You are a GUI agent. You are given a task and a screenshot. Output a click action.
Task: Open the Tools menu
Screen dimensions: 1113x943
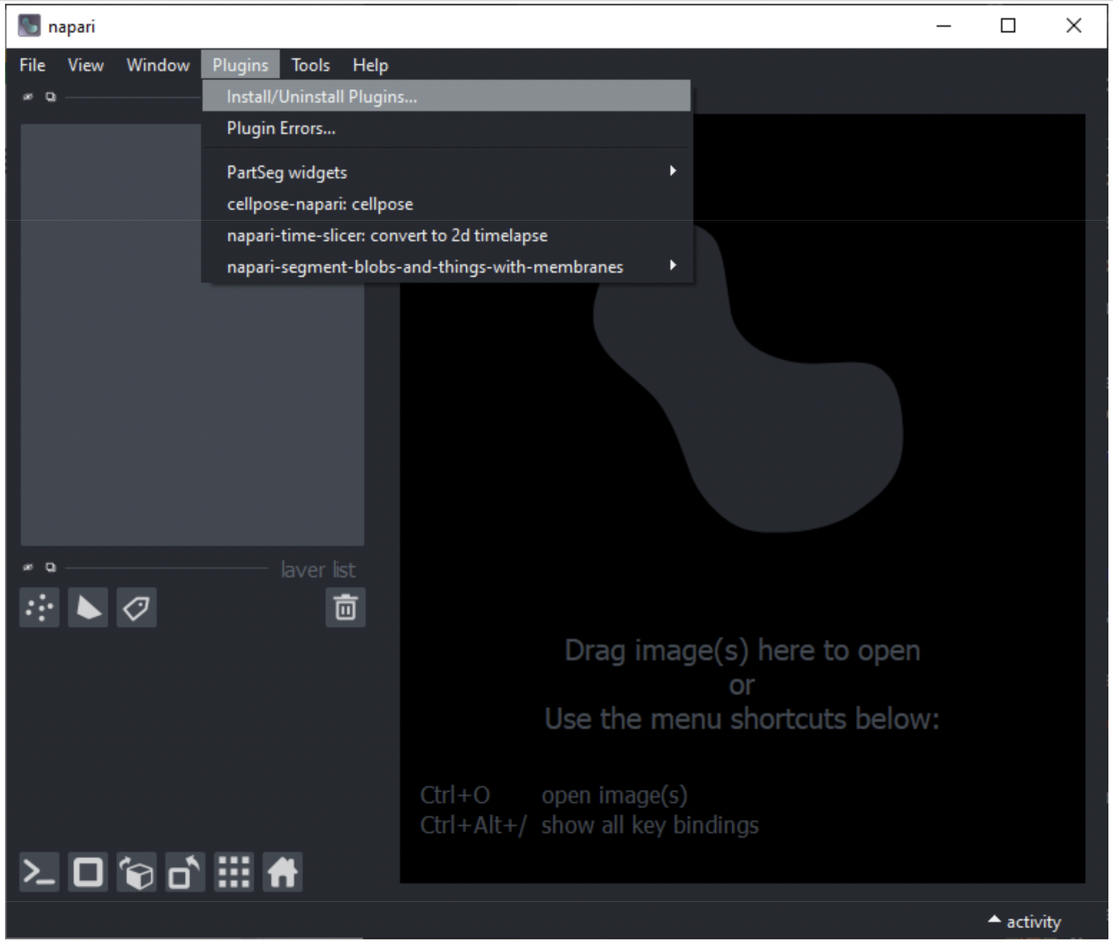coord(310,65)
